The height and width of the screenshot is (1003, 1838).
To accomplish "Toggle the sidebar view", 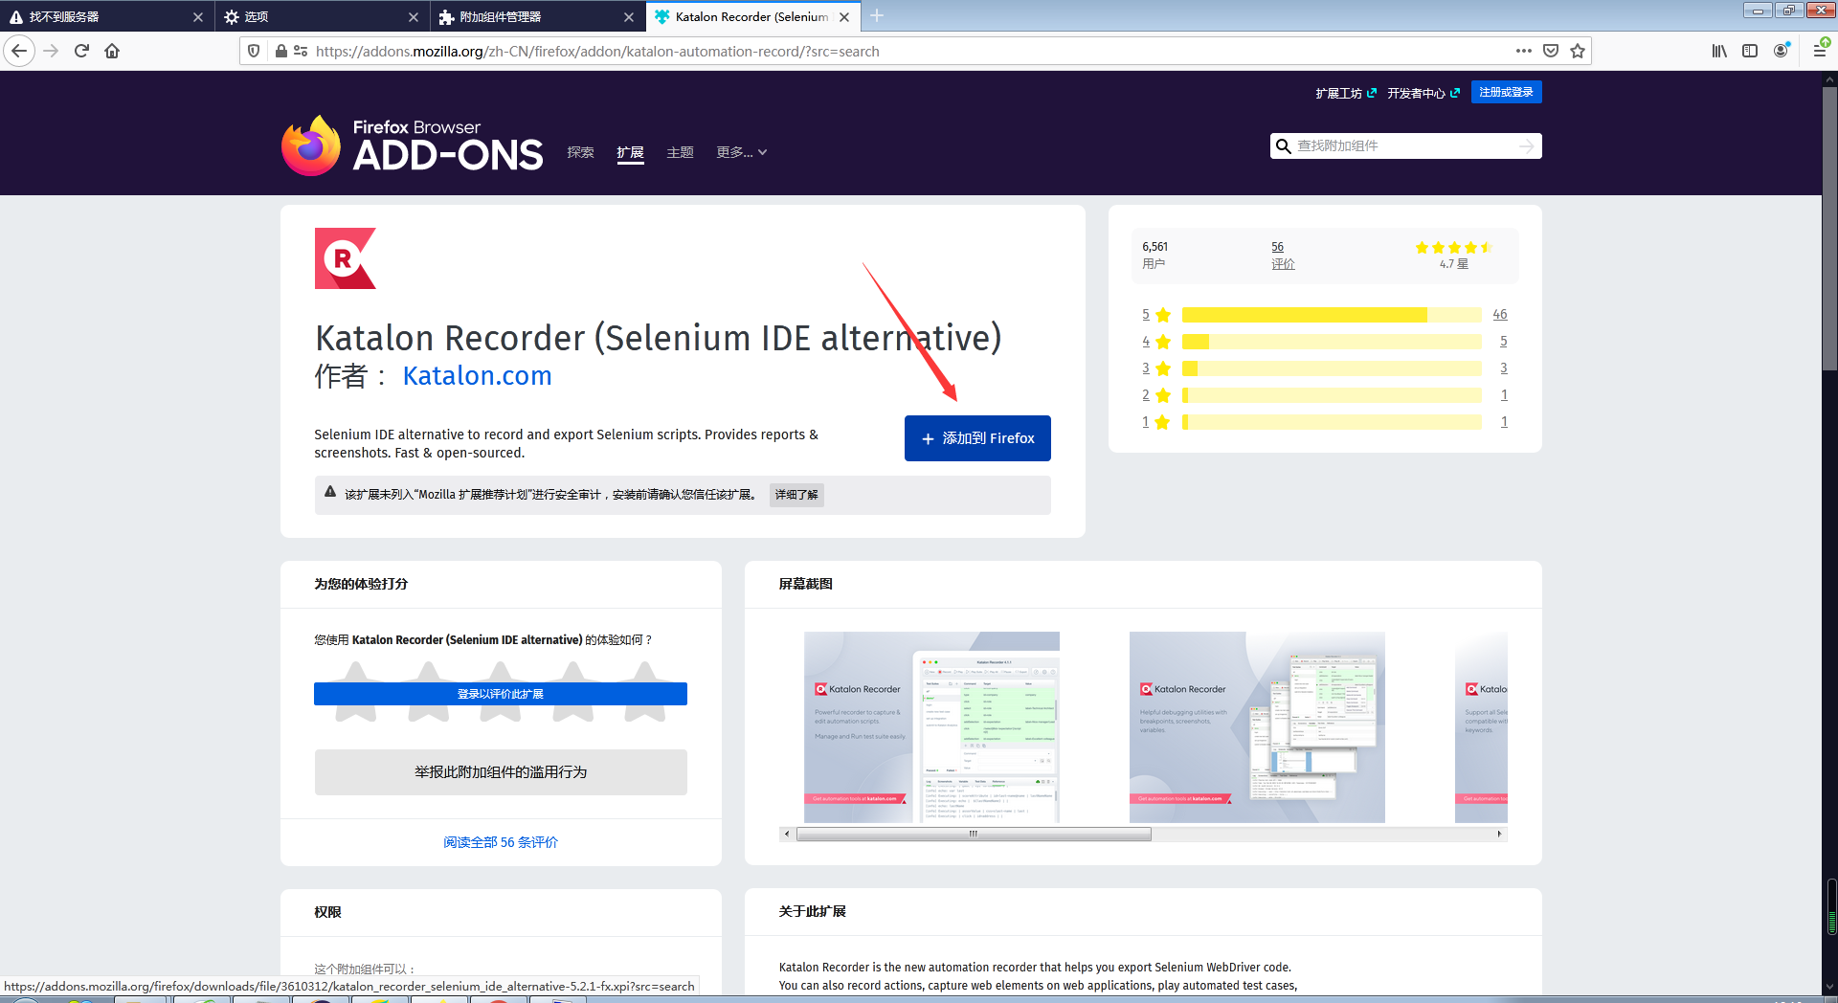I will pos(1750,51).
